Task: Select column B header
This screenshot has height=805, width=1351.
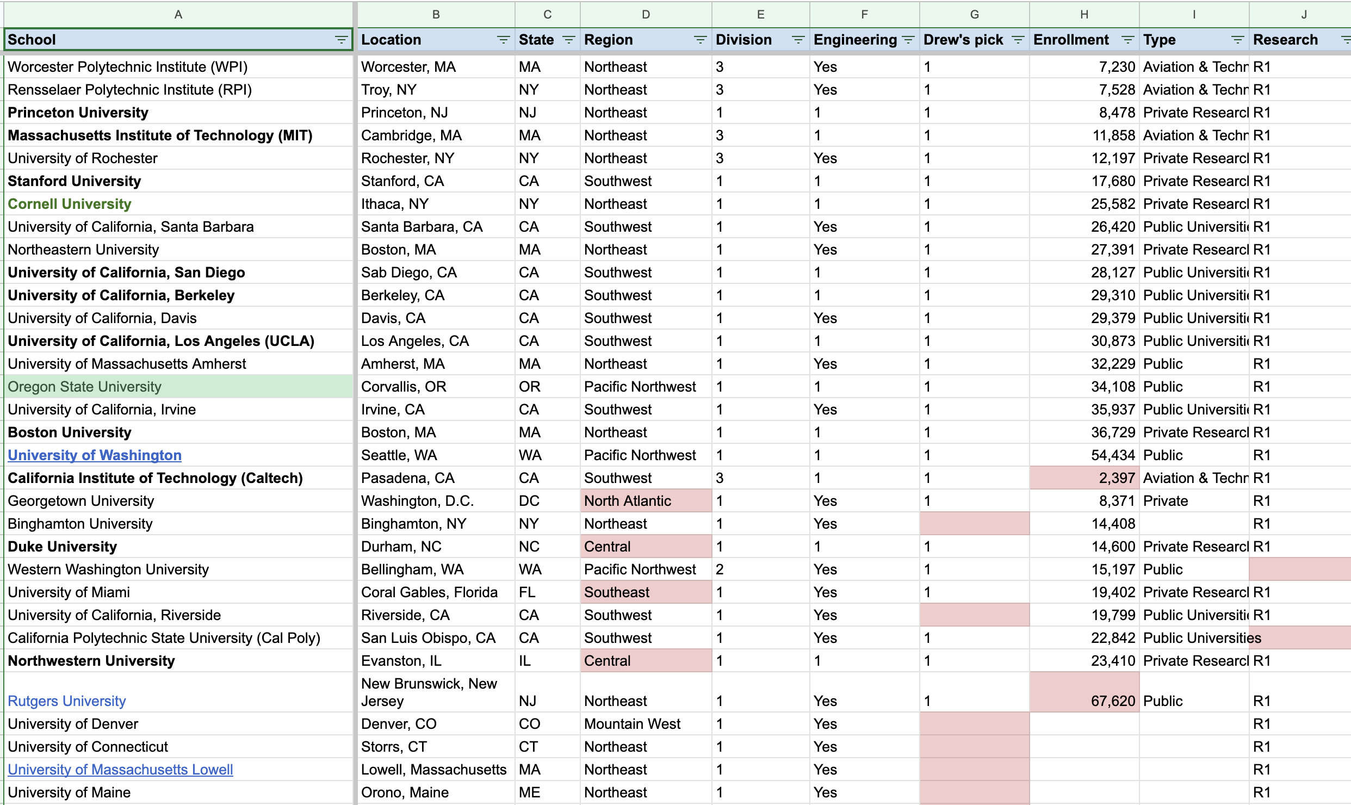Action: click(436, 15)
